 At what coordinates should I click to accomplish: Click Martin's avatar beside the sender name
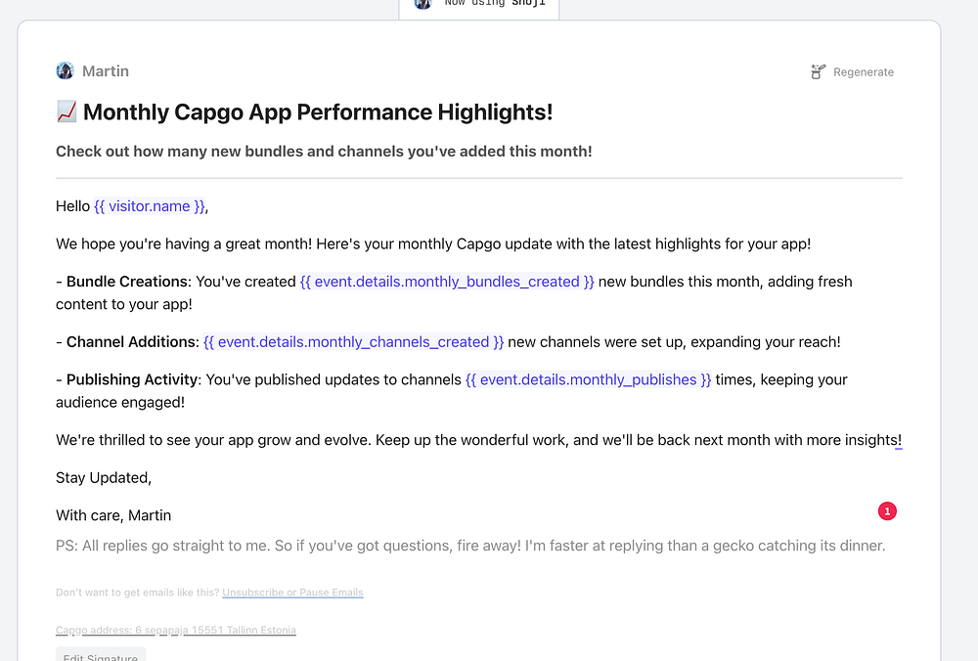point(65,71)
